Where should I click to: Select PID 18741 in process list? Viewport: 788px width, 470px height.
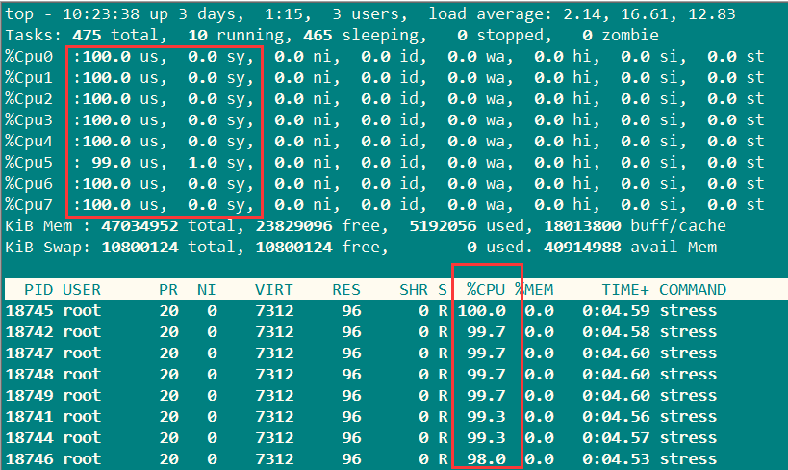28,416
